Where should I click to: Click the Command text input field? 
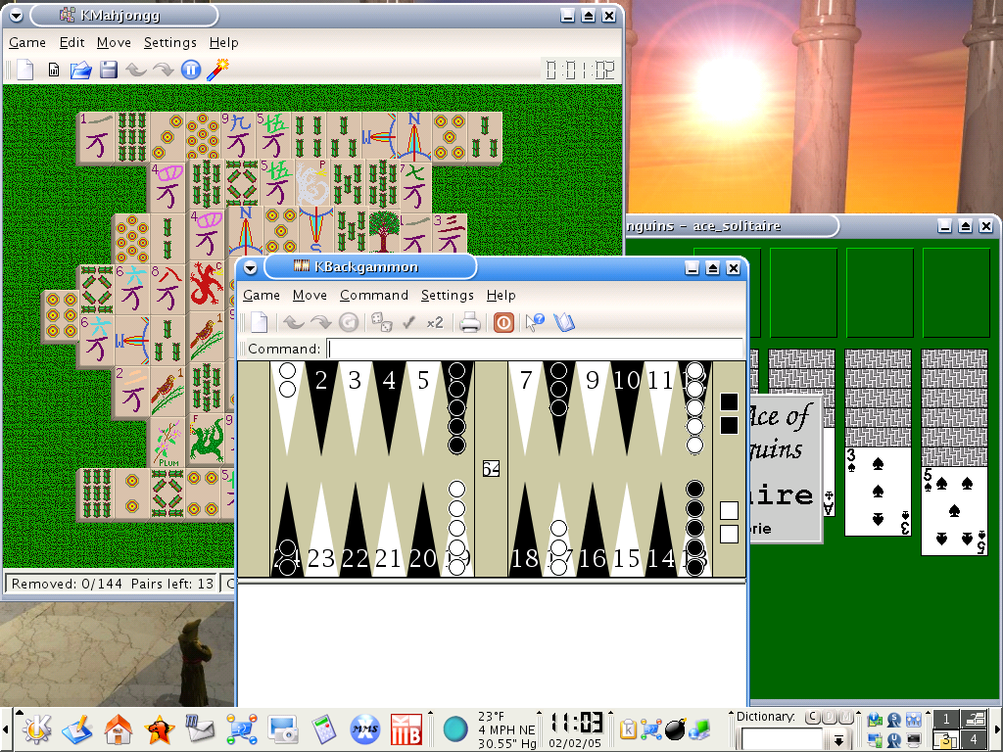534,349
